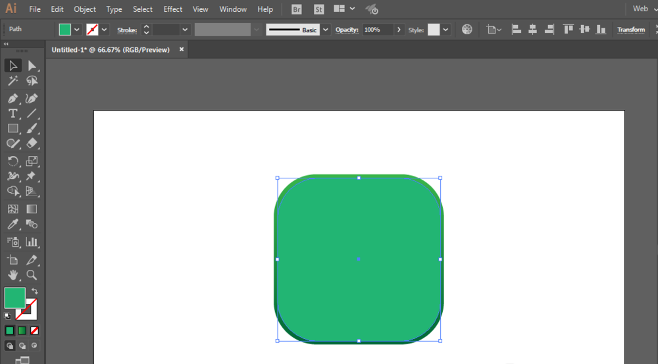Select the Eraser tool
658x364 pixels.
click(32, 143)
